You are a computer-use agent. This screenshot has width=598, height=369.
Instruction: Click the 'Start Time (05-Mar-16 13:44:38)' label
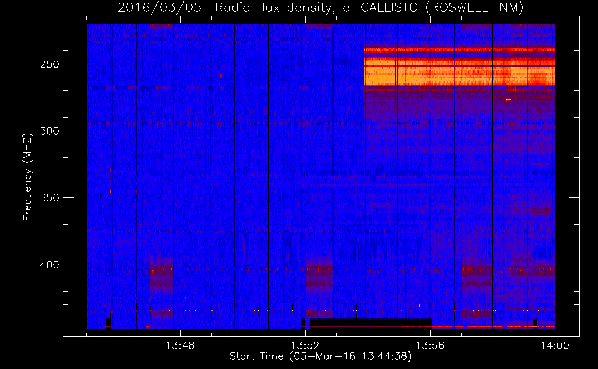point(320,356)
